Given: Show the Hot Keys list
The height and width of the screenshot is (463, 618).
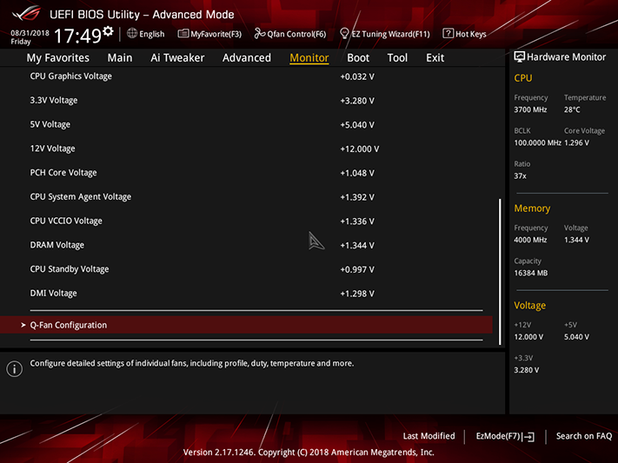Looking at the screenshot, I should point(470,34).
